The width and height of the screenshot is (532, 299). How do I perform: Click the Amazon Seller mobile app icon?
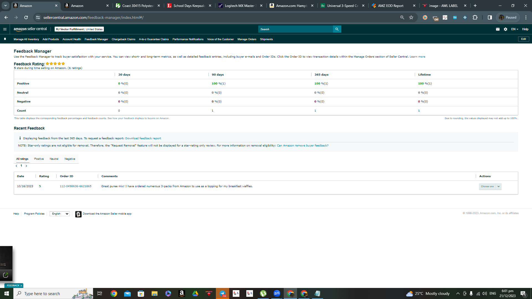click(78, 214)
